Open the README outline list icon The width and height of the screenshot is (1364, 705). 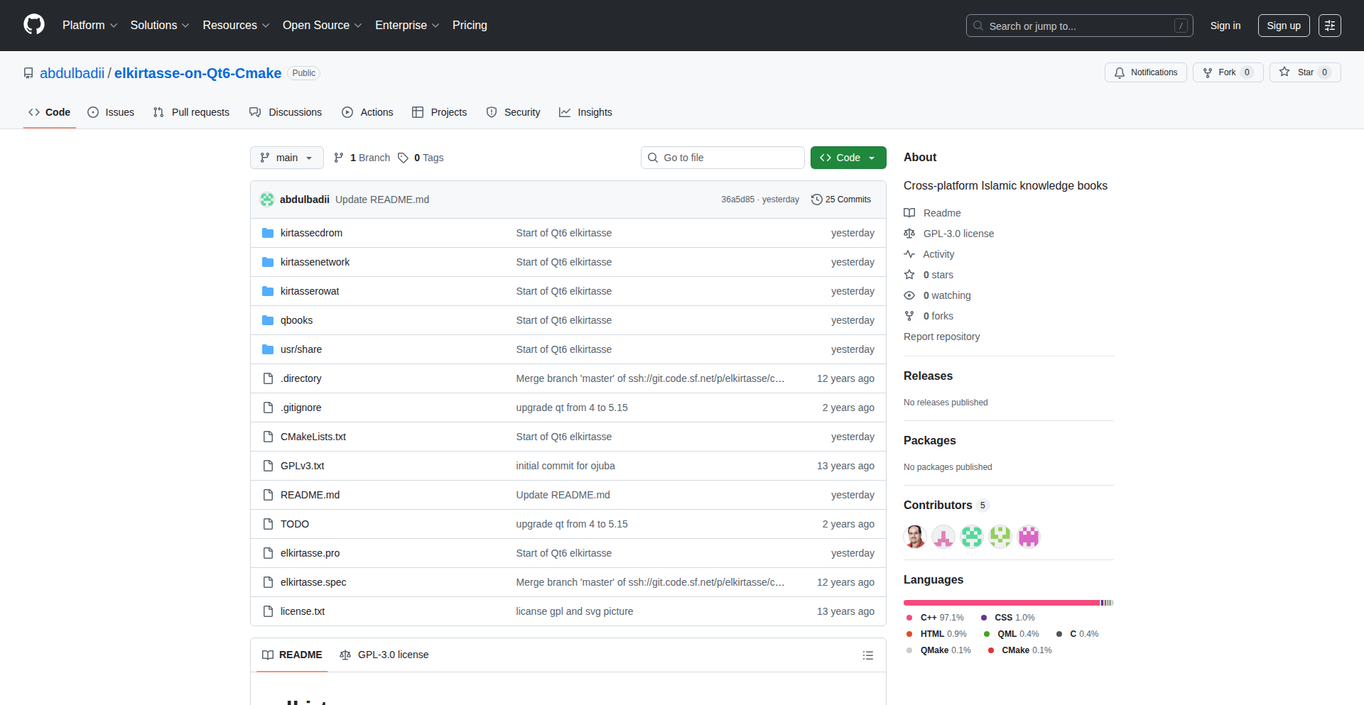(x=867, y=655)
